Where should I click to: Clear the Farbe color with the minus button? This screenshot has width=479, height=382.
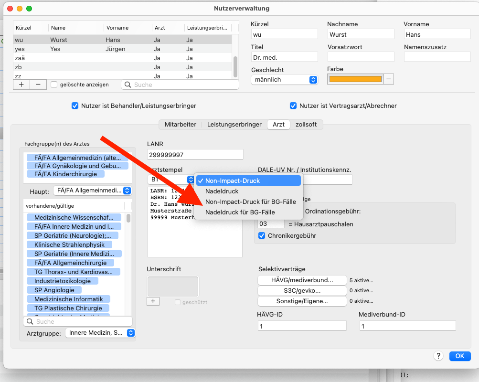(x=388, y=79)
